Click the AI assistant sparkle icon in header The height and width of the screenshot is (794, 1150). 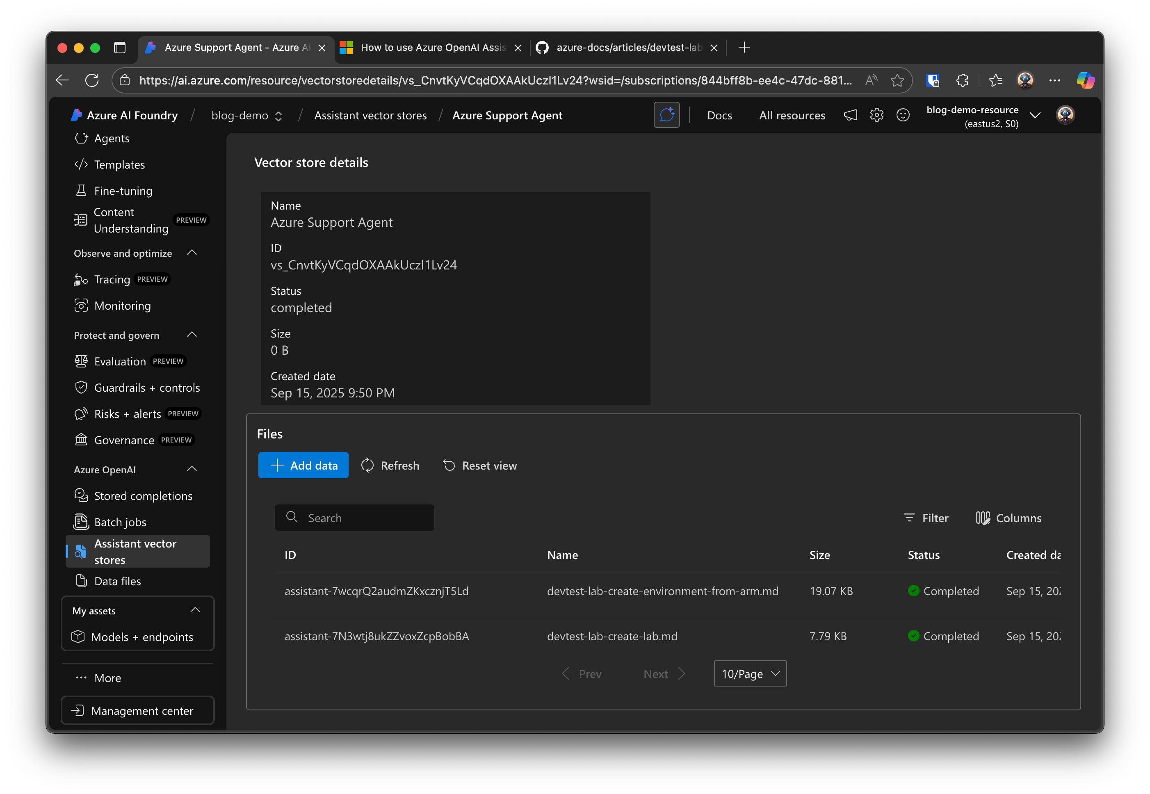(x=666, y=115)
